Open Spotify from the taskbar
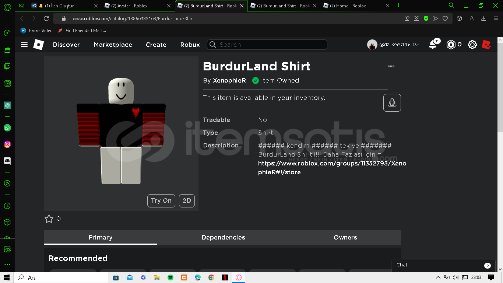The image size is (503, 283). pos(170,277)
